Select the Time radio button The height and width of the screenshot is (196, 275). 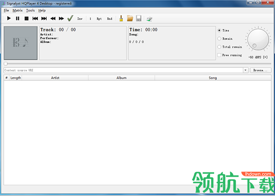click(219, 30)
